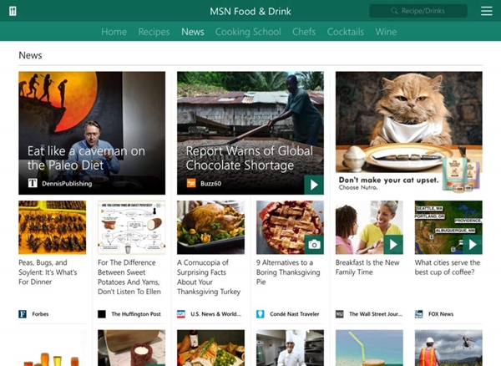Viewport: 501px width, 366px height.
Task: Open the Cocktails tab
Action: point(346,32)
